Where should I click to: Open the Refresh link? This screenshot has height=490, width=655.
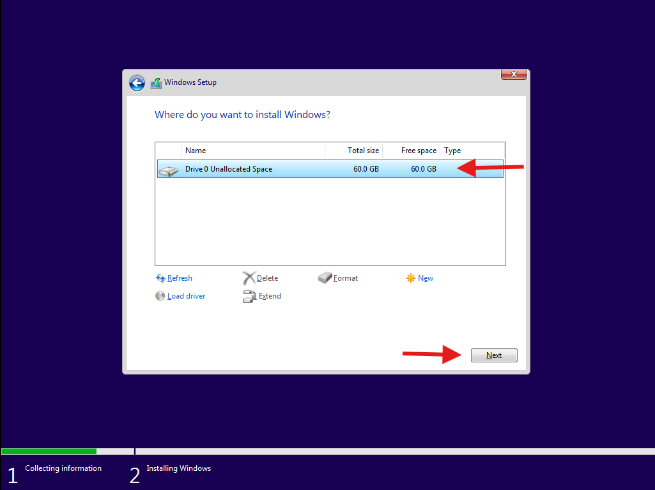click(x=180, y=278)
